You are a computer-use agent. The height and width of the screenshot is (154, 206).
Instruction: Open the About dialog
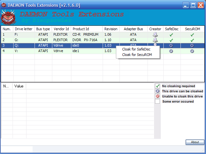pos(195,142)
